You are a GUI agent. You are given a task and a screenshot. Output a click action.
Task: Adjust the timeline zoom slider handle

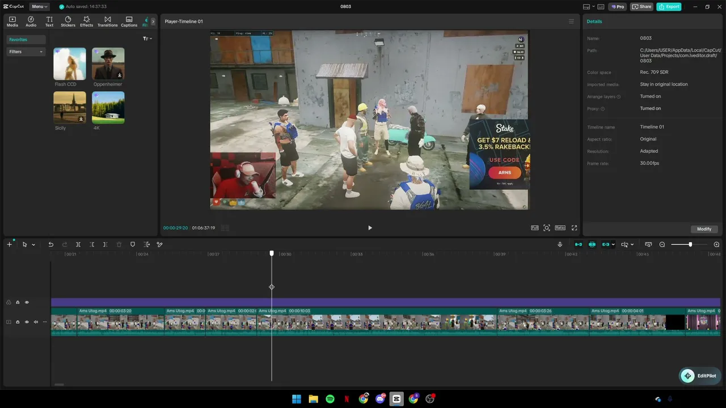coord(690,244)
